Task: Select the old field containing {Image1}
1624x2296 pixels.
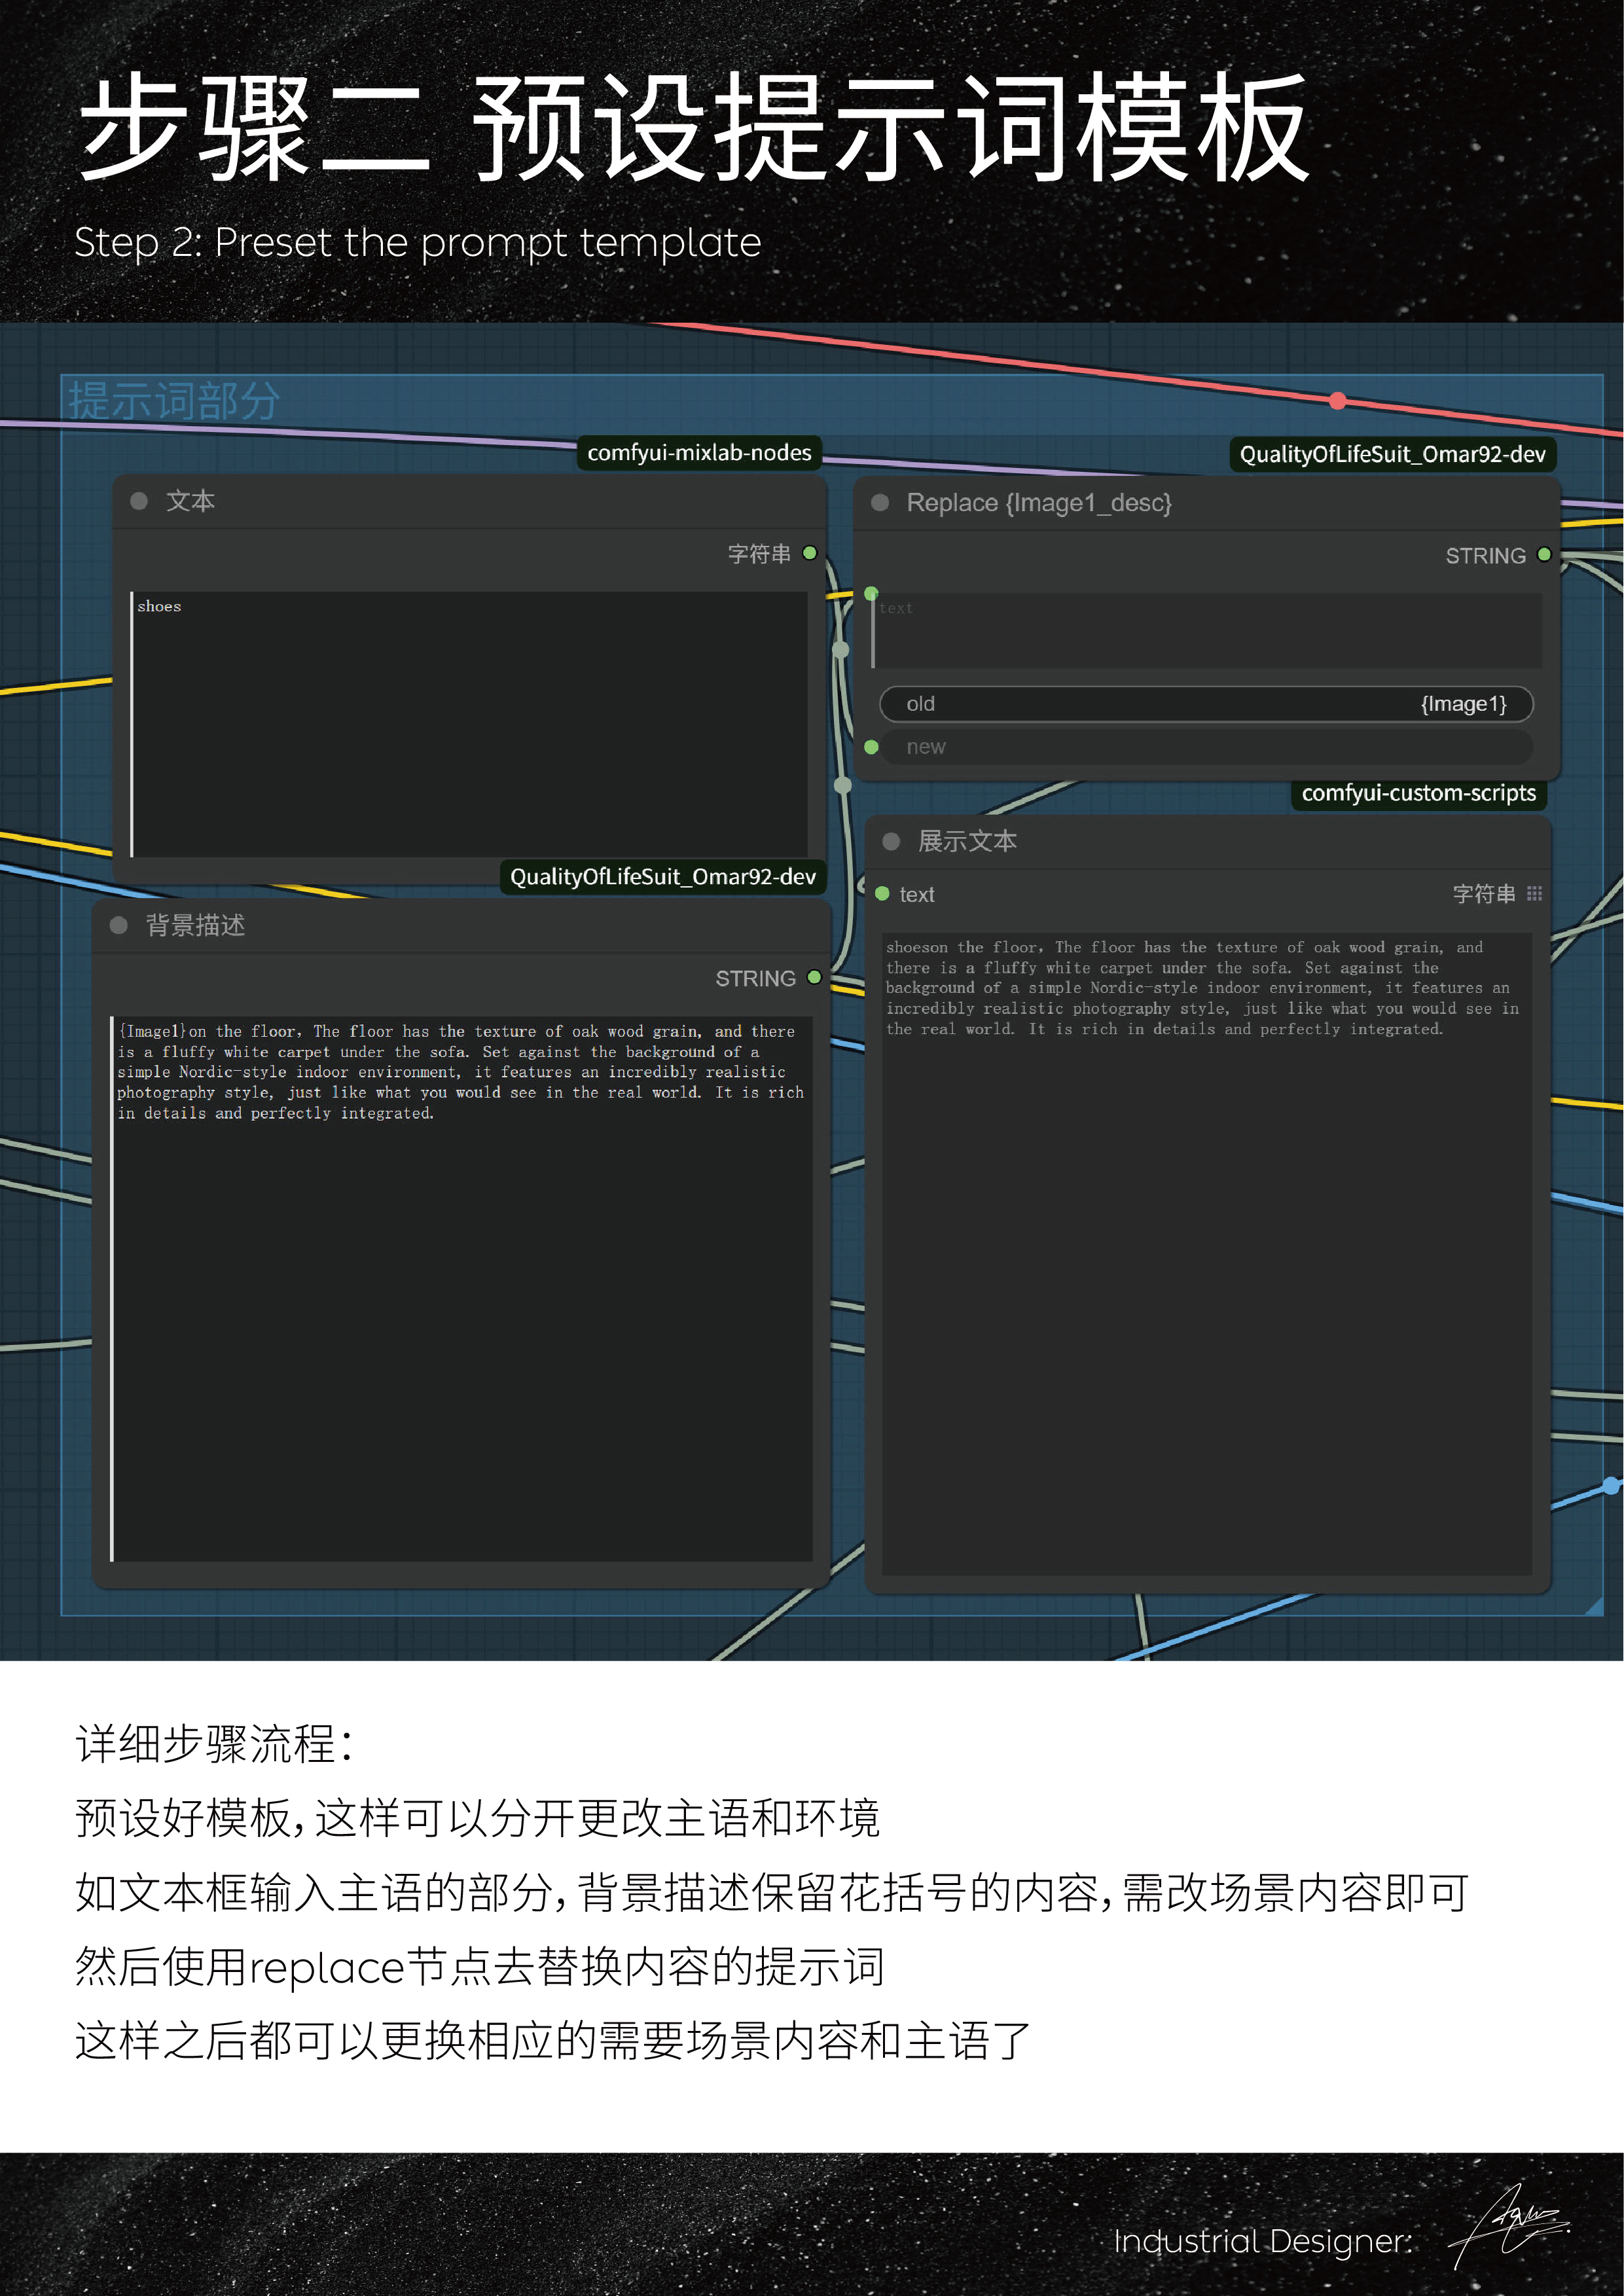Action: (1205, 704)
